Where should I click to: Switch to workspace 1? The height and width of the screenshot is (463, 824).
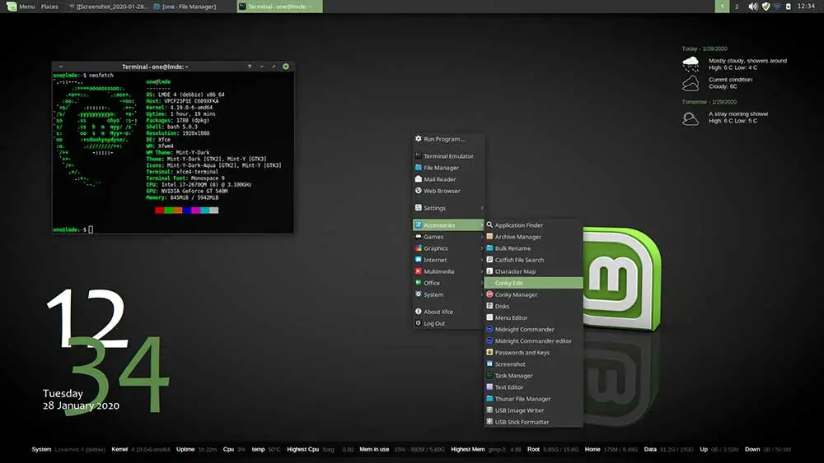[722, 7]
